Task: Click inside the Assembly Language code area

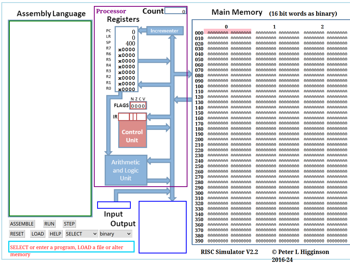Action: tap(50, 118)
